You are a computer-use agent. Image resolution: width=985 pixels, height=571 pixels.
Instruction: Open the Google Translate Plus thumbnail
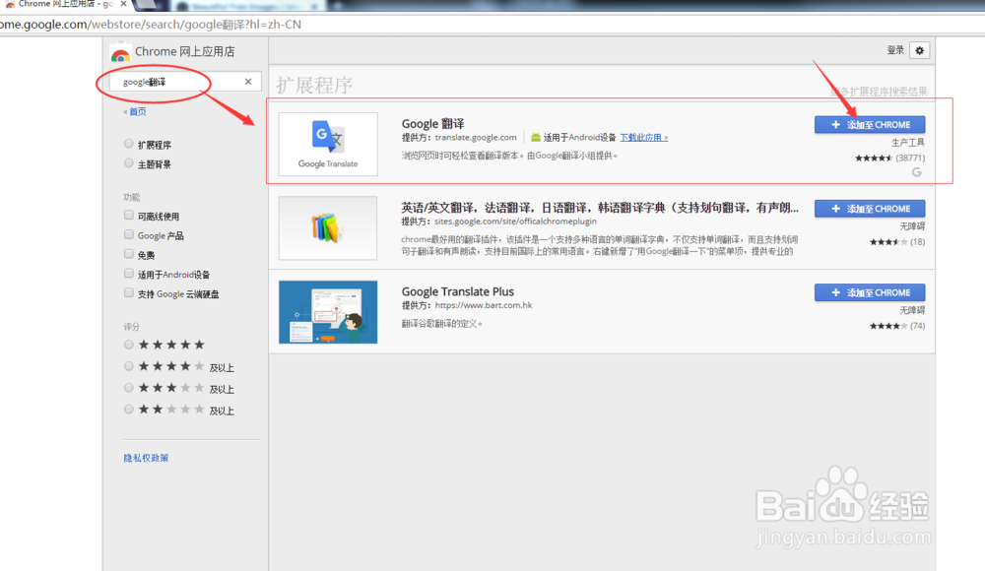pyautogui.click(x=328, y=312)
